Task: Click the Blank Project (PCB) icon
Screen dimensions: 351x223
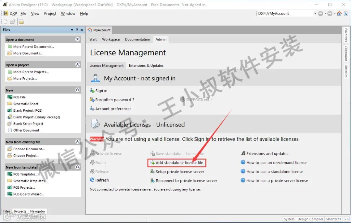Action: pyautogui.click(x=10, y=110)
